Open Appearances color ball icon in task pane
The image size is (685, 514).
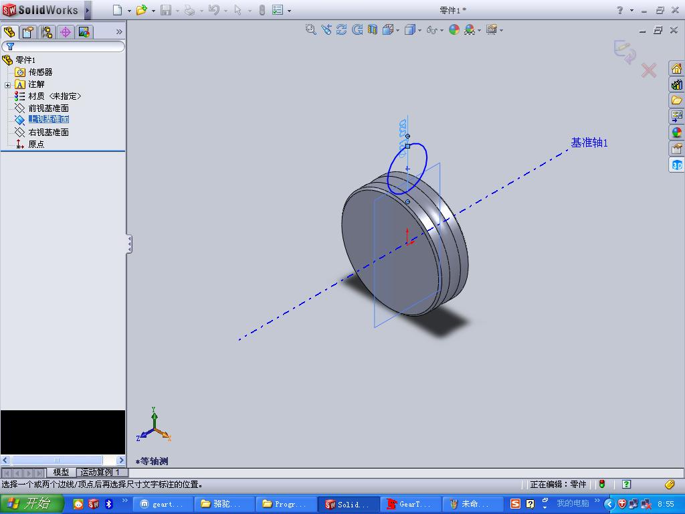click(x=677, y=133)
